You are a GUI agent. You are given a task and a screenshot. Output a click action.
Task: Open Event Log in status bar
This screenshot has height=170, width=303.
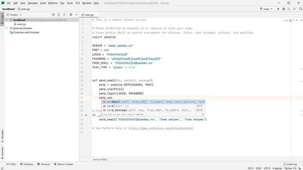(290, 164)
